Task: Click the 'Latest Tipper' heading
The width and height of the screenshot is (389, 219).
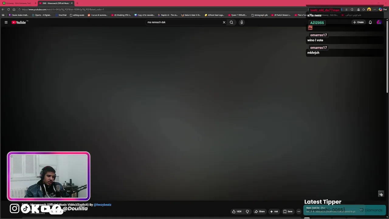Action: pos(323,202)
